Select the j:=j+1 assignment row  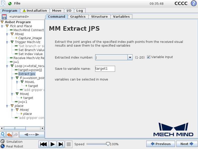click(x=23, y=102)
